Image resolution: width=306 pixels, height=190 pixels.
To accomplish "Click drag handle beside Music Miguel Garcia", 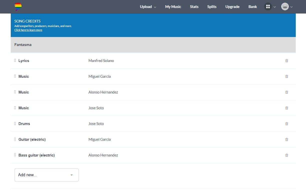I will (15, 76).
